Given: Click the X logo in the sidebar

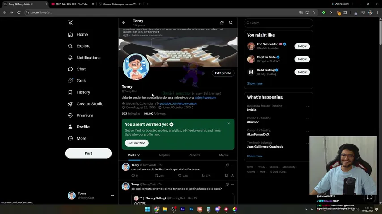Looking at the screenshot, I should coord(70,23).
